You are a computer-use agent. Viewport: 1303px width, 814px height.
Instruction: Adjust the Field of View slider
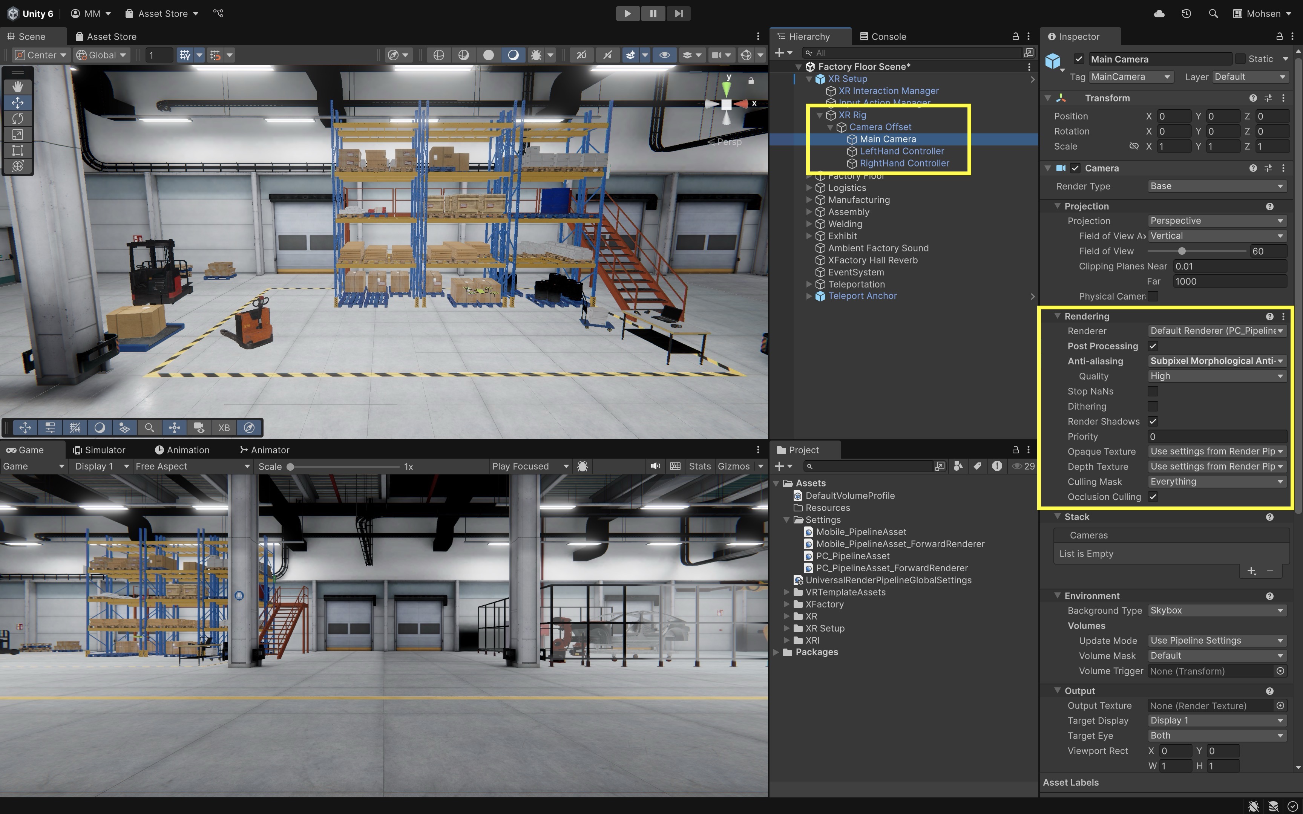[1181, 251]
